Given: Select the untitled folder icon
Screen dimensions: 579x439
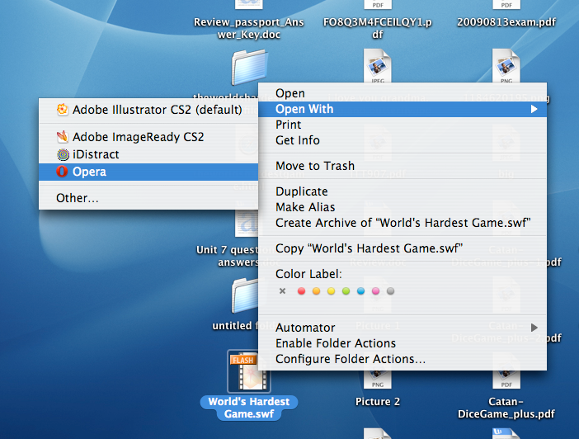Looking at the screenshot, I should point(245,297).
